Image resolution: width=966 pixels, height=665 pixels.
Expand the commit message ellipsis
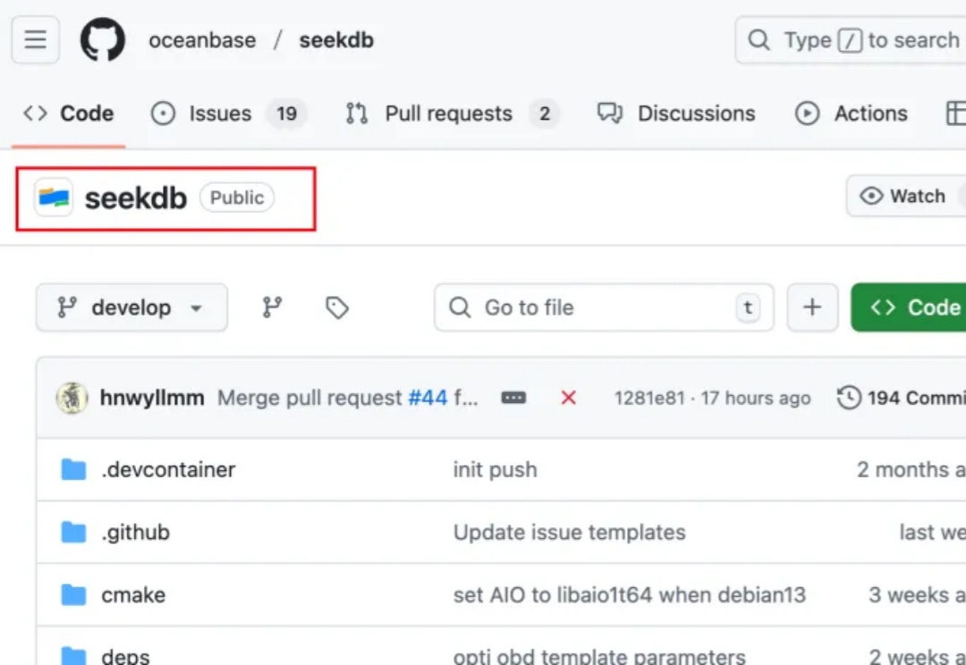(513, 398)
